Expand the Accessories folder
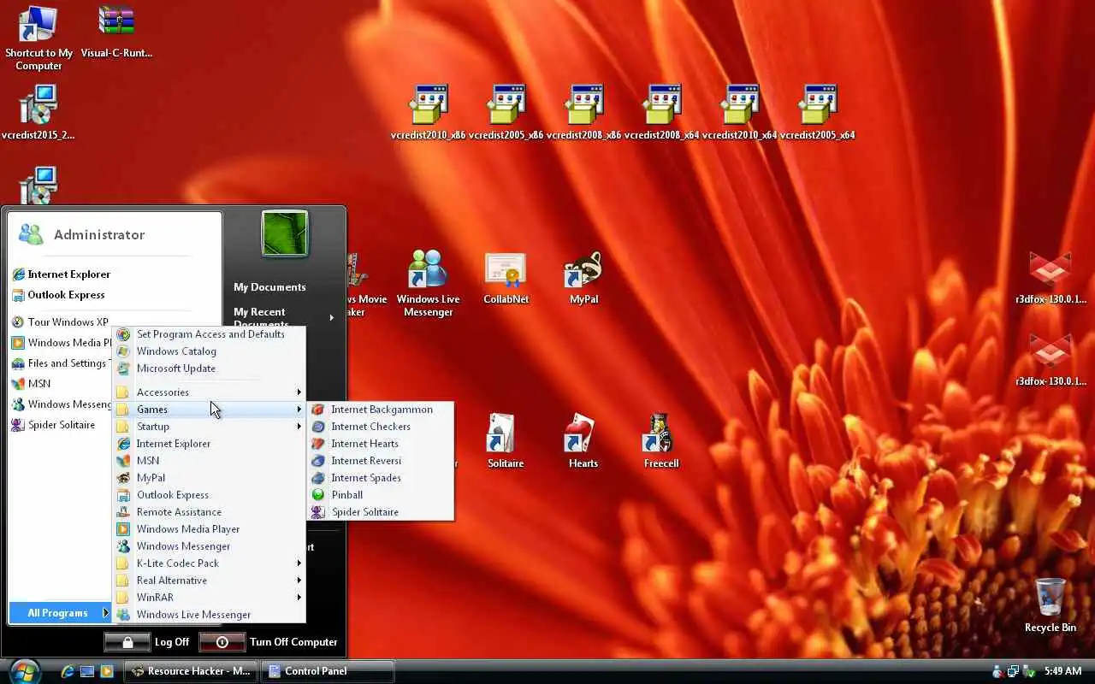The height and width of the screenshot is (684, 1095). (210, 392)
